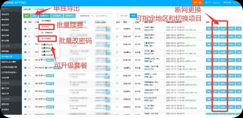Click the pencil edit-note icon in row 3
This screenshot has height=118, width=243.
[117, 44]
